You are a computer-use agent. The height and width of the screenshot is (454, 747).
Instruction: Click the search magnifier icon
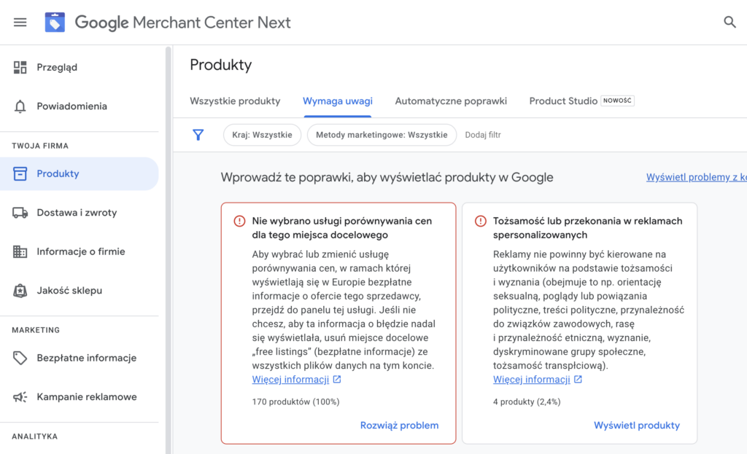729,23
